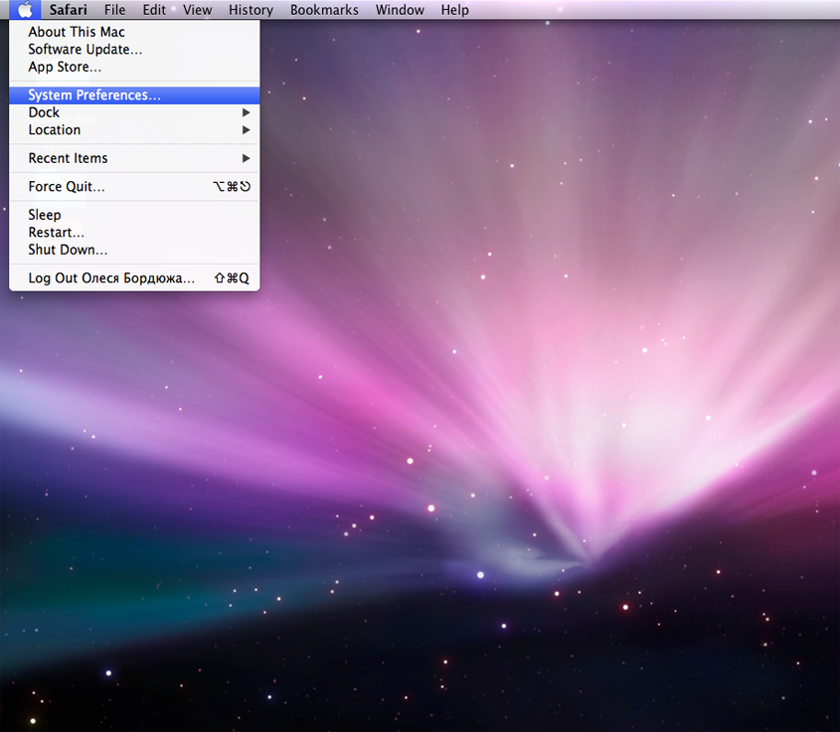840x732 pixels.
Task: Open the History menu
Action: click(x=251, y=10)
